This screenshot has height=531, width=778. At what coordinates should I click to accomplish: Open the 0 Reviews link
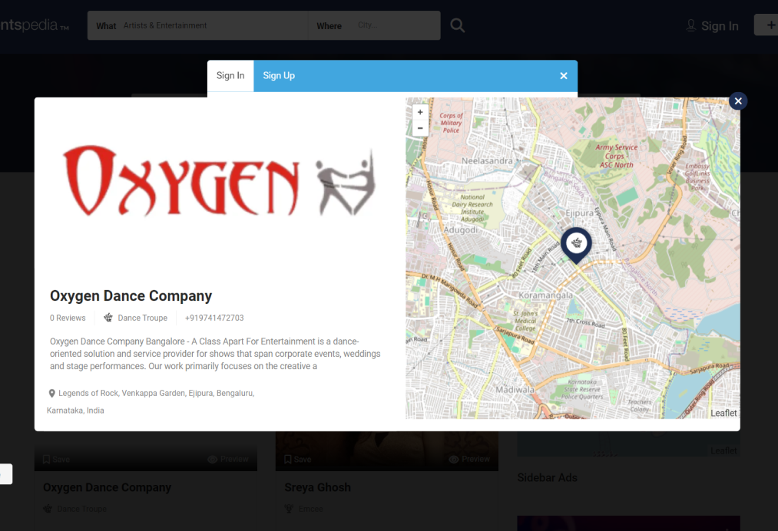tap(68, 318)
